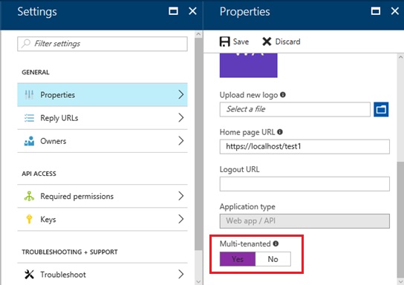Click info icon beside Home page URL
Screen dimensions: 404x285
(x=280, y=132)
